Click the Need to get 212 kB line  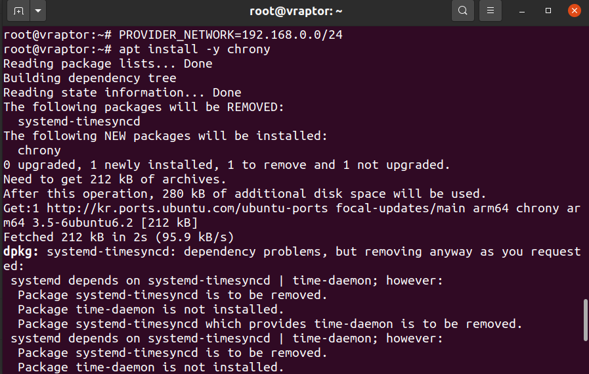pos(115,179)
